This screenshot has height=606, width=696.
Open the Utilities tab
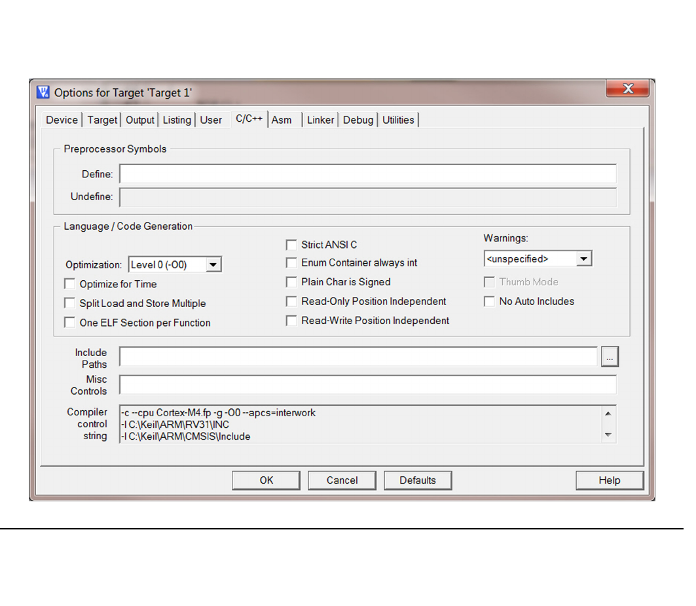(x=398, y=120)
